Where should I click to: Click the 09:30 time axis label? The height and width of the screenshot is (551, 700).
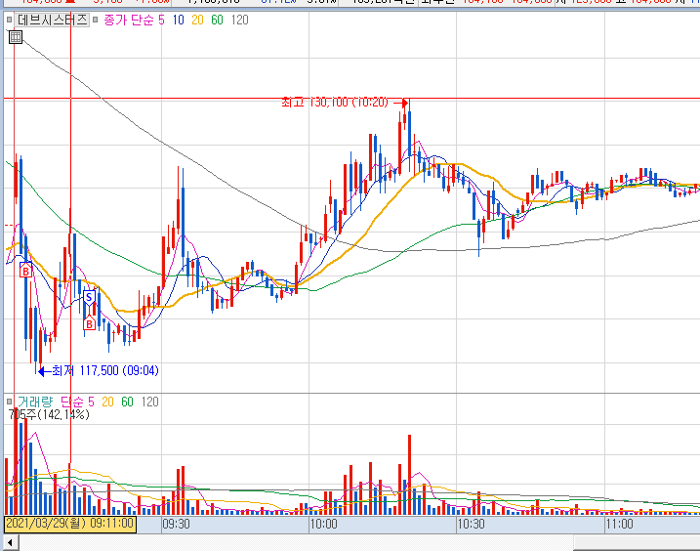[176, 524]
